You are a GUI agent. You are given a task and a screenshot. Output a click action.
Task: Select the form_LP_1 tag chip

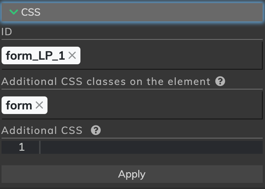[35, 55]
